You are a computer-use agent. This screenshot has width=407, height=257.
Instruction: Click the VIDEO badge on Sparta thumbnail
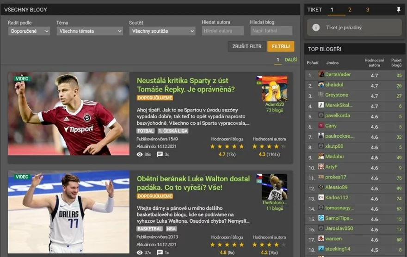pyautogui.click(x=22, y=79)
